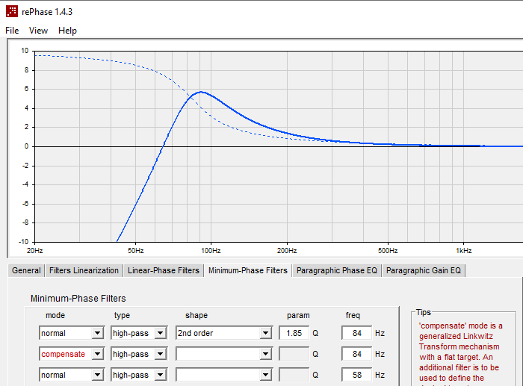Click the freq field showing 58

coord(357,375)
